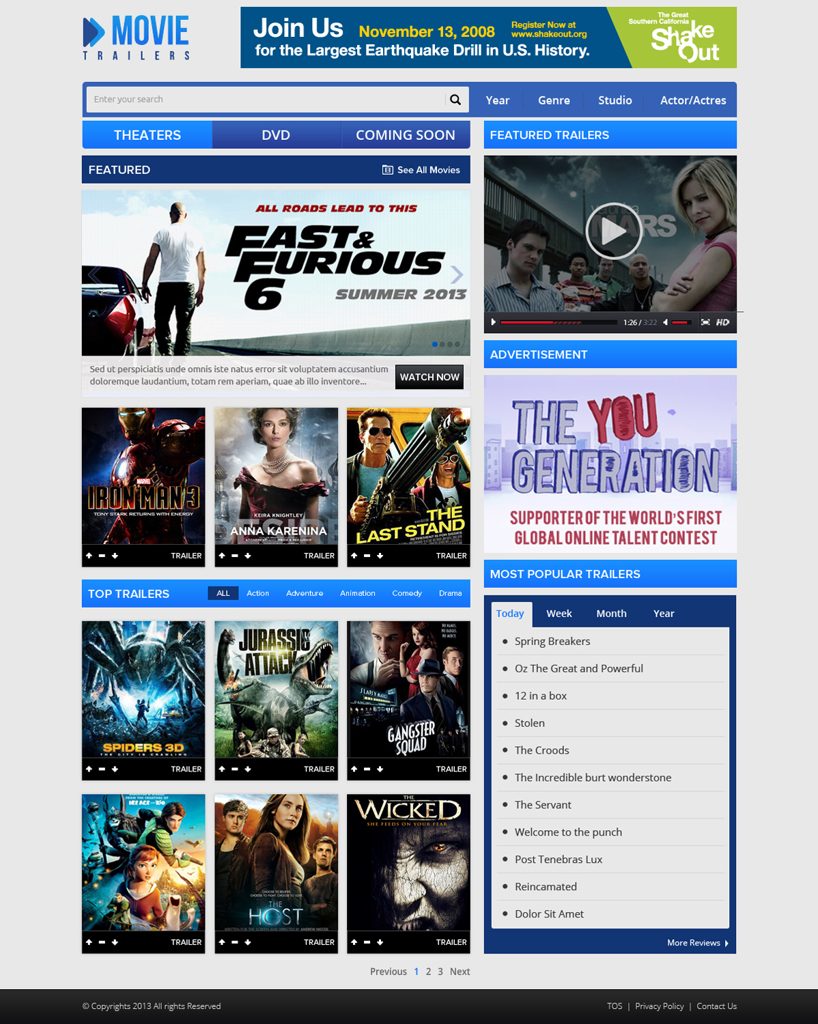
Task: Click TRAILER label on Anna Karenina poster
Action: (319, 556)
